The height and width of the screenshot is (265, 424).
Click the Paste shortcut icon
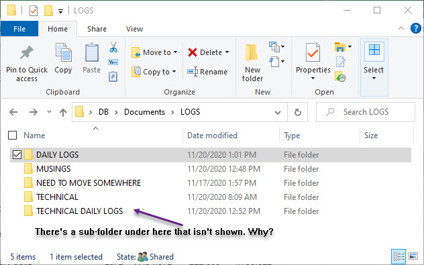(x=113, y=76)
